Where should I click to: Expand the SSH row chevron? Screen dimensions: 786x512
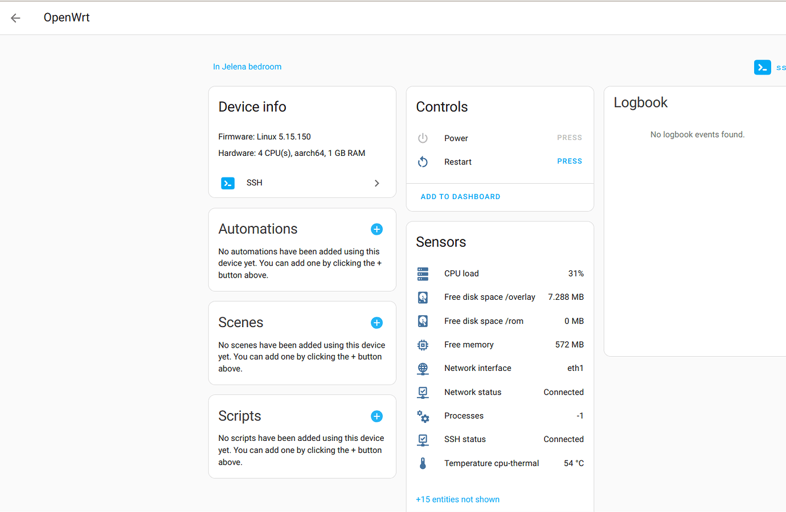click(x=376, y=183)
